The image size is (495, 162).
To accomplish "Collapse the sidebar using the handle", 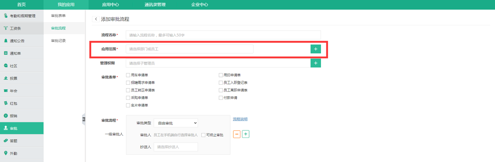I will 84,120.
